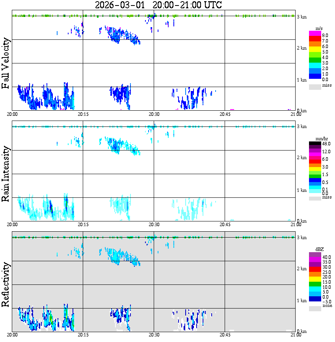The height and width of the screenshot is (342, 335).
Task: Click the '3 km' label of the Reflectivity plot
Action: click(302, 238)
